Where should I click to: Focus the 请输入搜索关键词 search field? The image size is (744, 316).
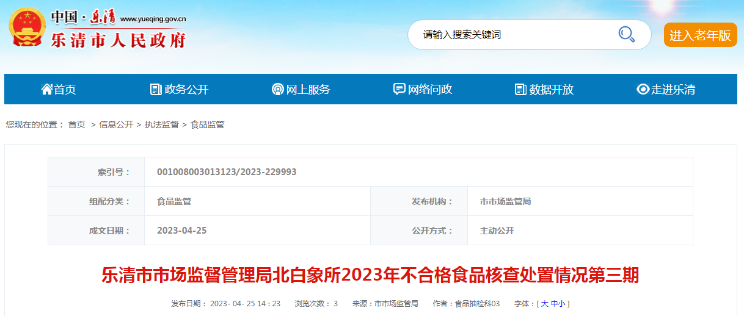click(513, 35)
